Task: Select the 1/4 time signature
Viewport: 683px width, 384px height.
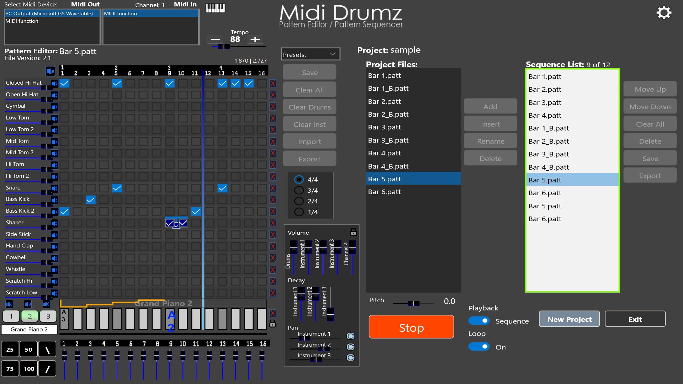Action: [299, 212]
